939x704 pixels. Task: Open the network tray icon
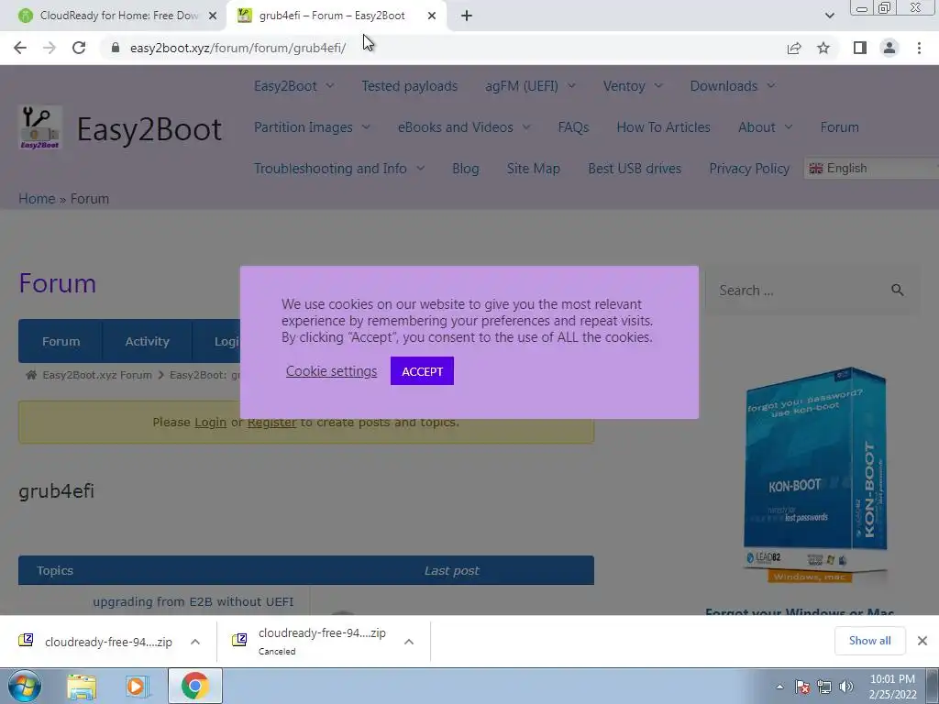pyautogui.click(x=824, y=687)
